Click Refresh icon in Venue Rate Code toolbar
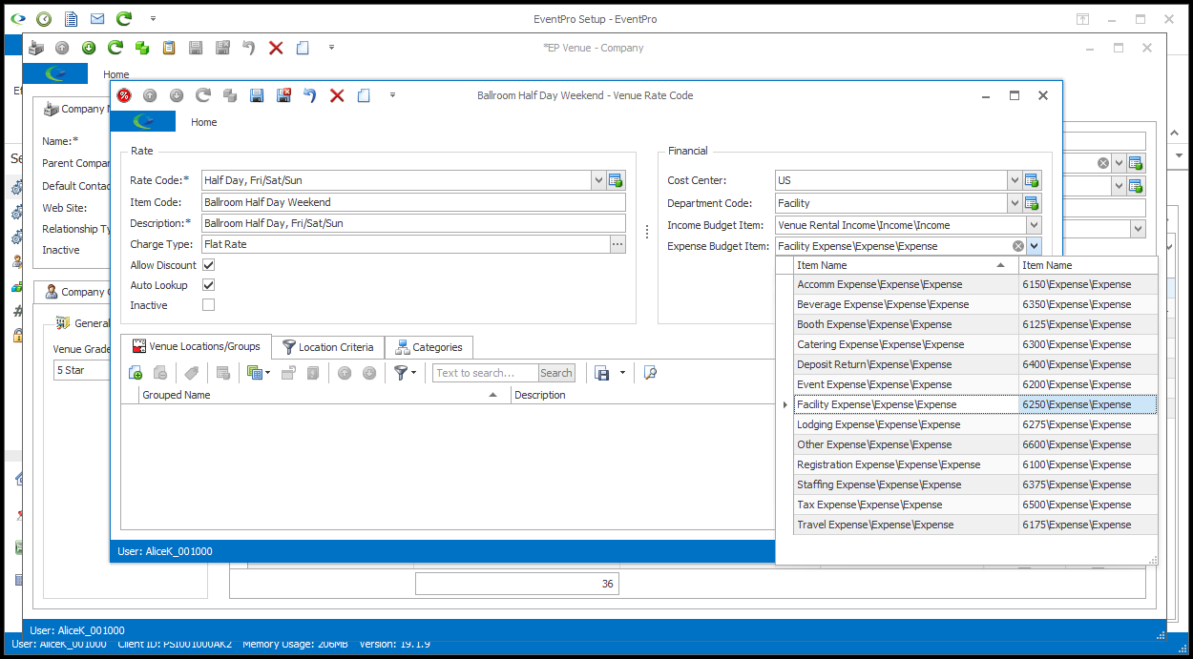Viewport: 1193px width, 659px height. 203,95
